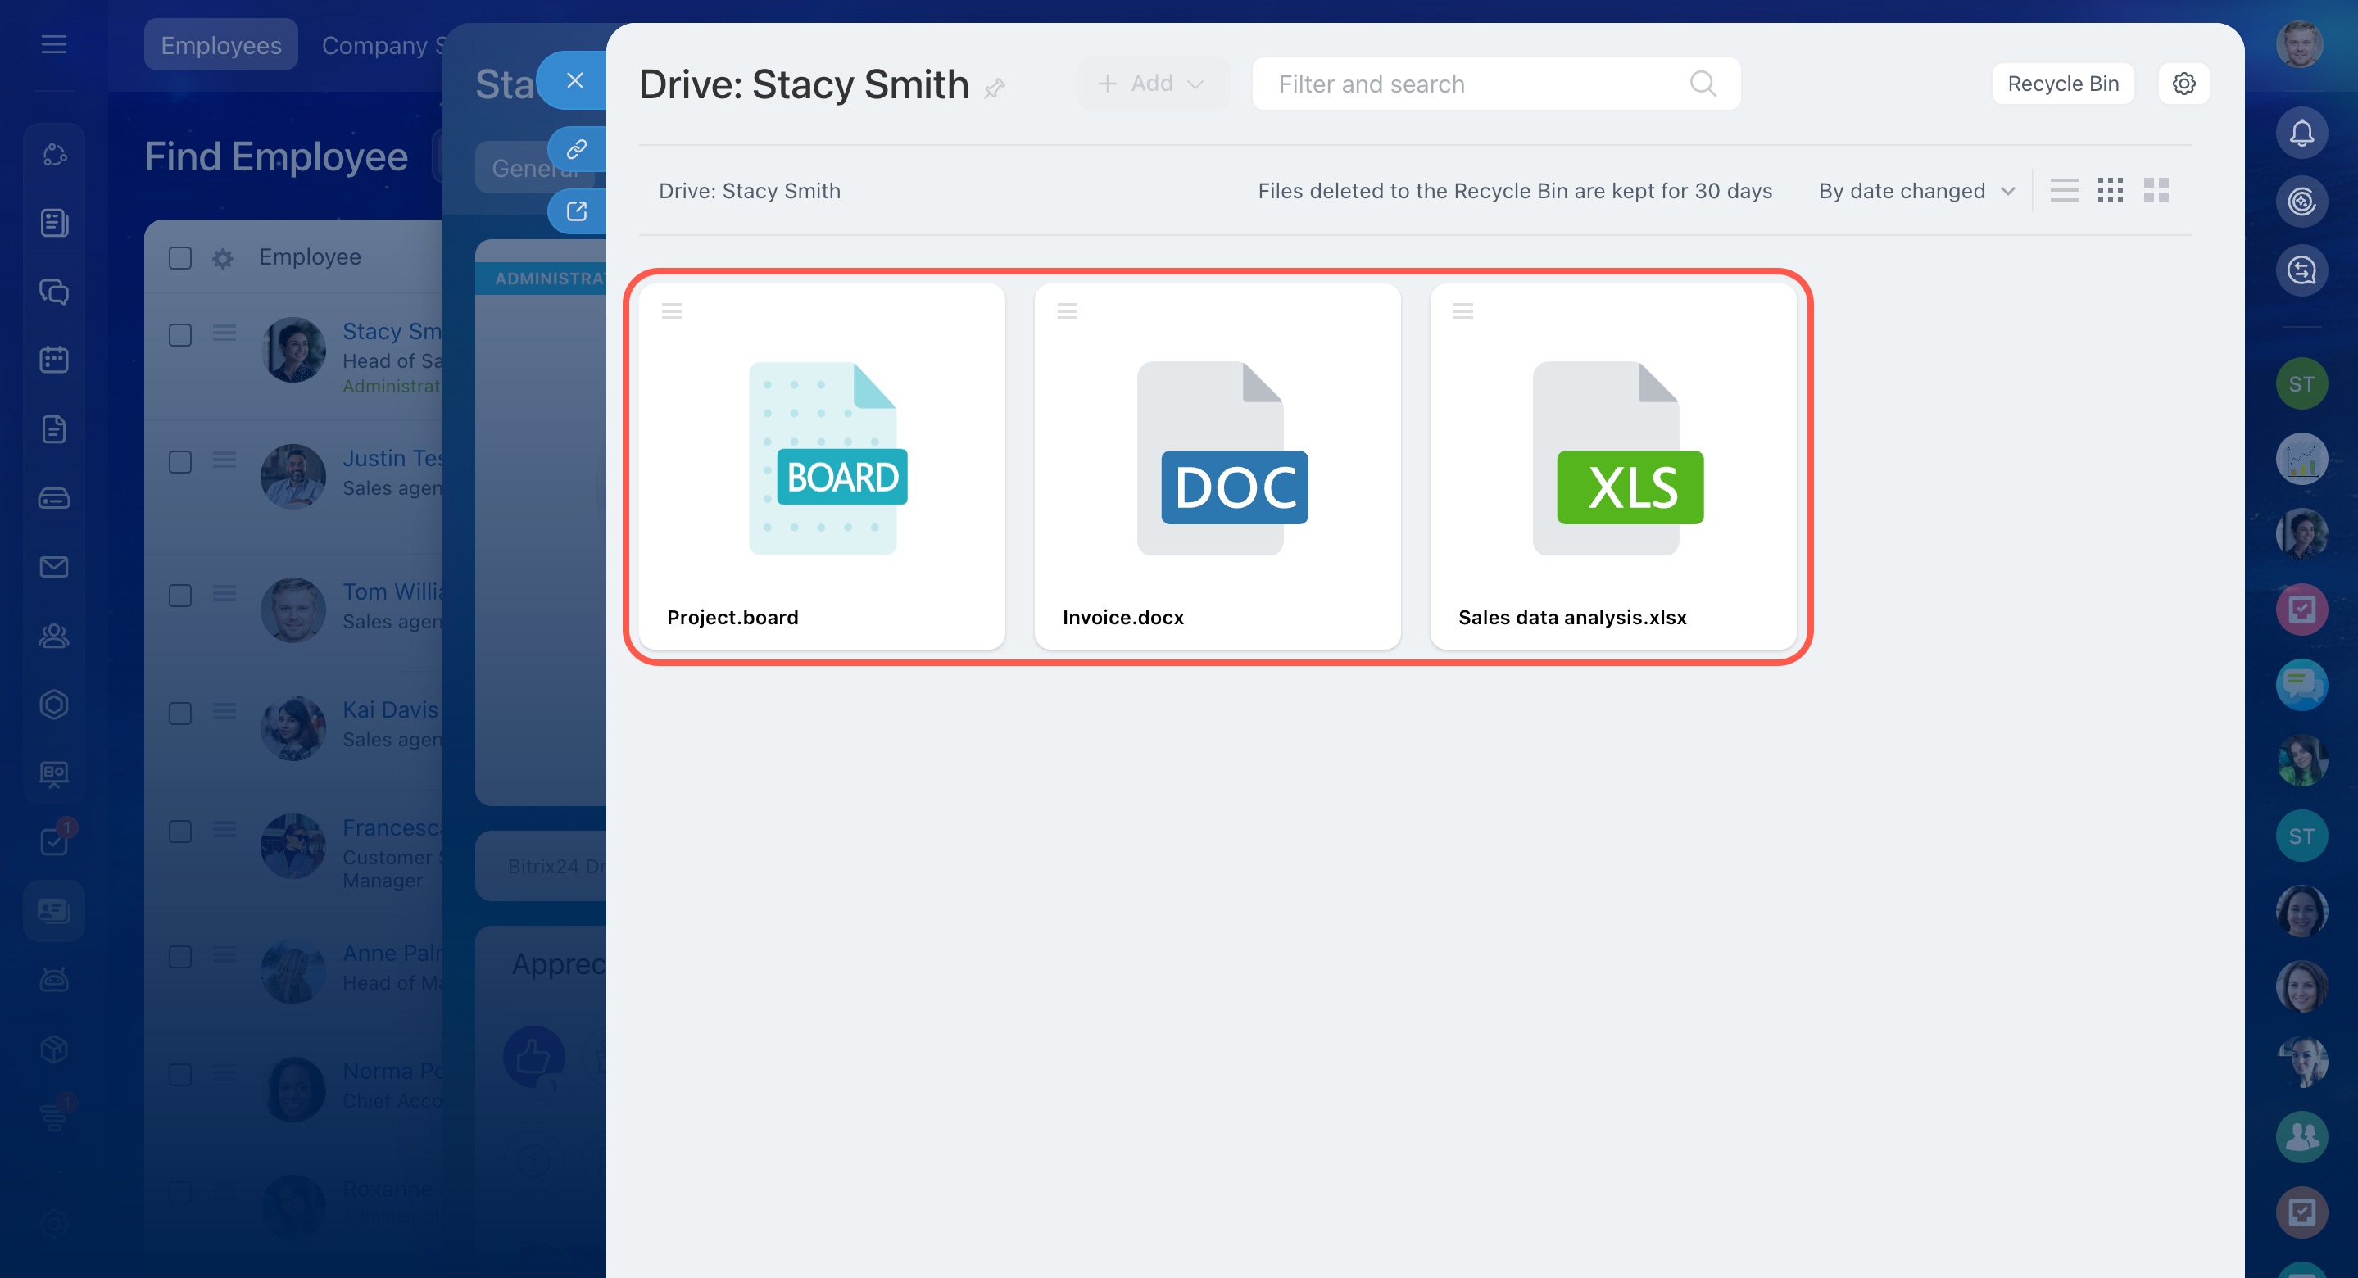Viewport: 2358px width, 1278px height.
Task: Open the Recycle Bin
Action: pos(2061,84)
